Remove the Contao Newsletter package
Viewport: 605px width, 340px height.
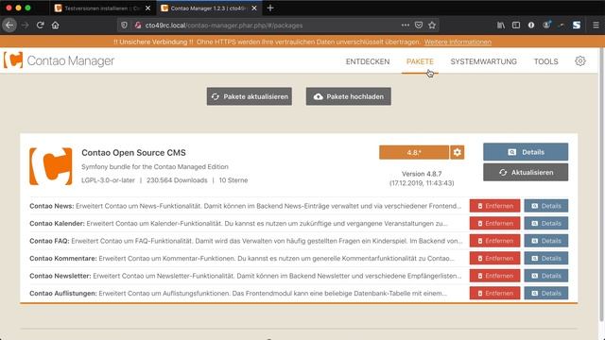click(494, 276)
